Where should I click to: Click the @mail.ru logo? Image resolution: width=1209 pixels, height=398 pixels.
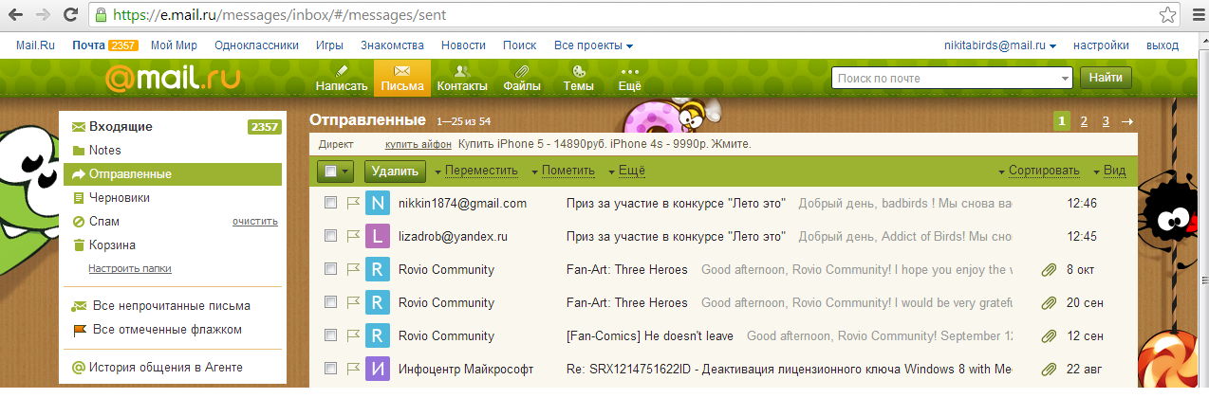tap(173, 79)
